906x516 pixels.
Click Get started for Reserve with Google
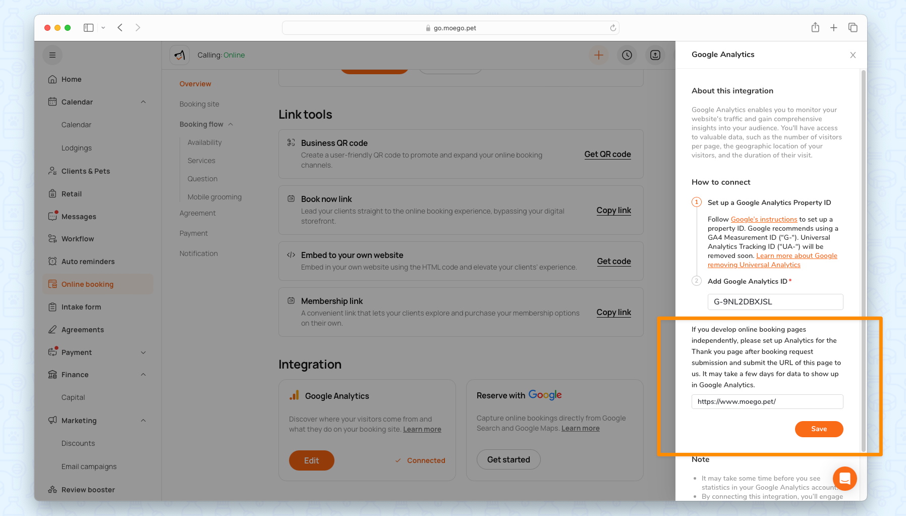coord(508,459)
